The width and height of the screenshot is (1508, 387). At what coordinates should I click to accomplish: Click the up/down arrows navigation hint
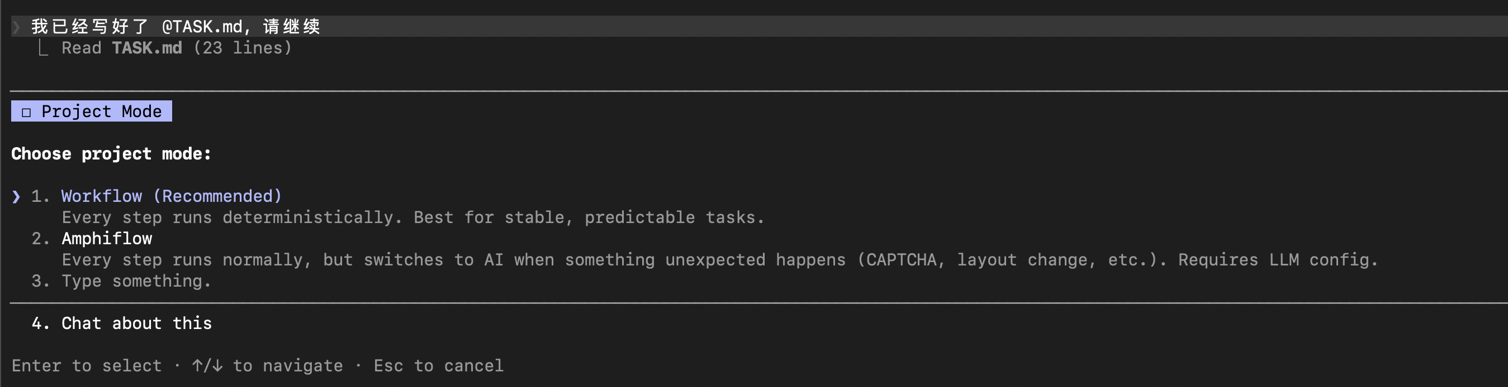click(207, 366)
